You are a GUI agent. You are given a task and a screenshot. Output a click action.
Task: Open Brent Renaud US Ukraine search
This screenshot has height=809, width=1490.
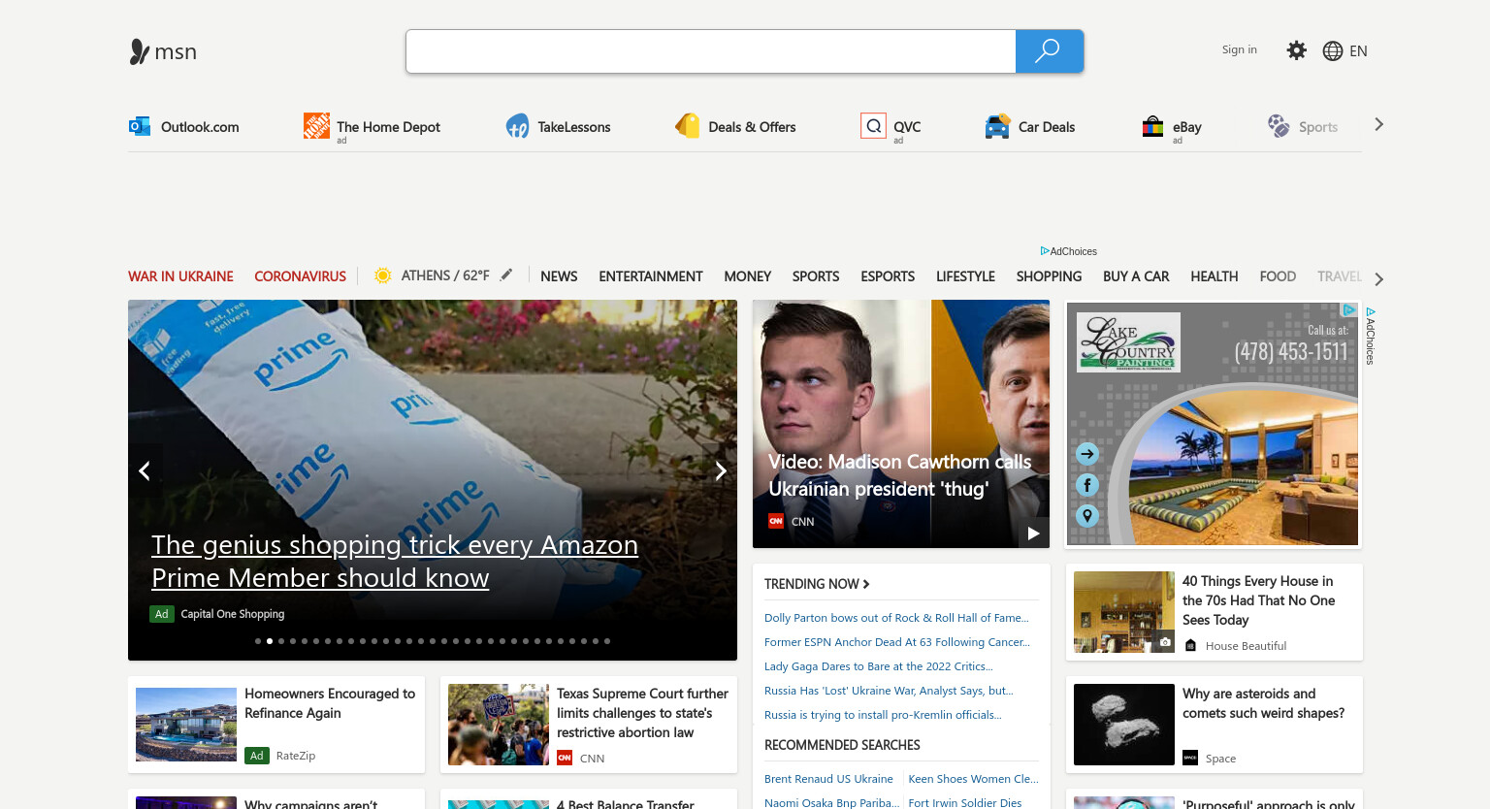[x=828, y=779]
